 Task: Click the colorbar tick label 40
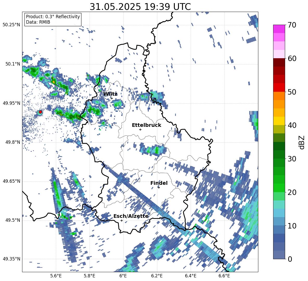(x=292, y=125)
